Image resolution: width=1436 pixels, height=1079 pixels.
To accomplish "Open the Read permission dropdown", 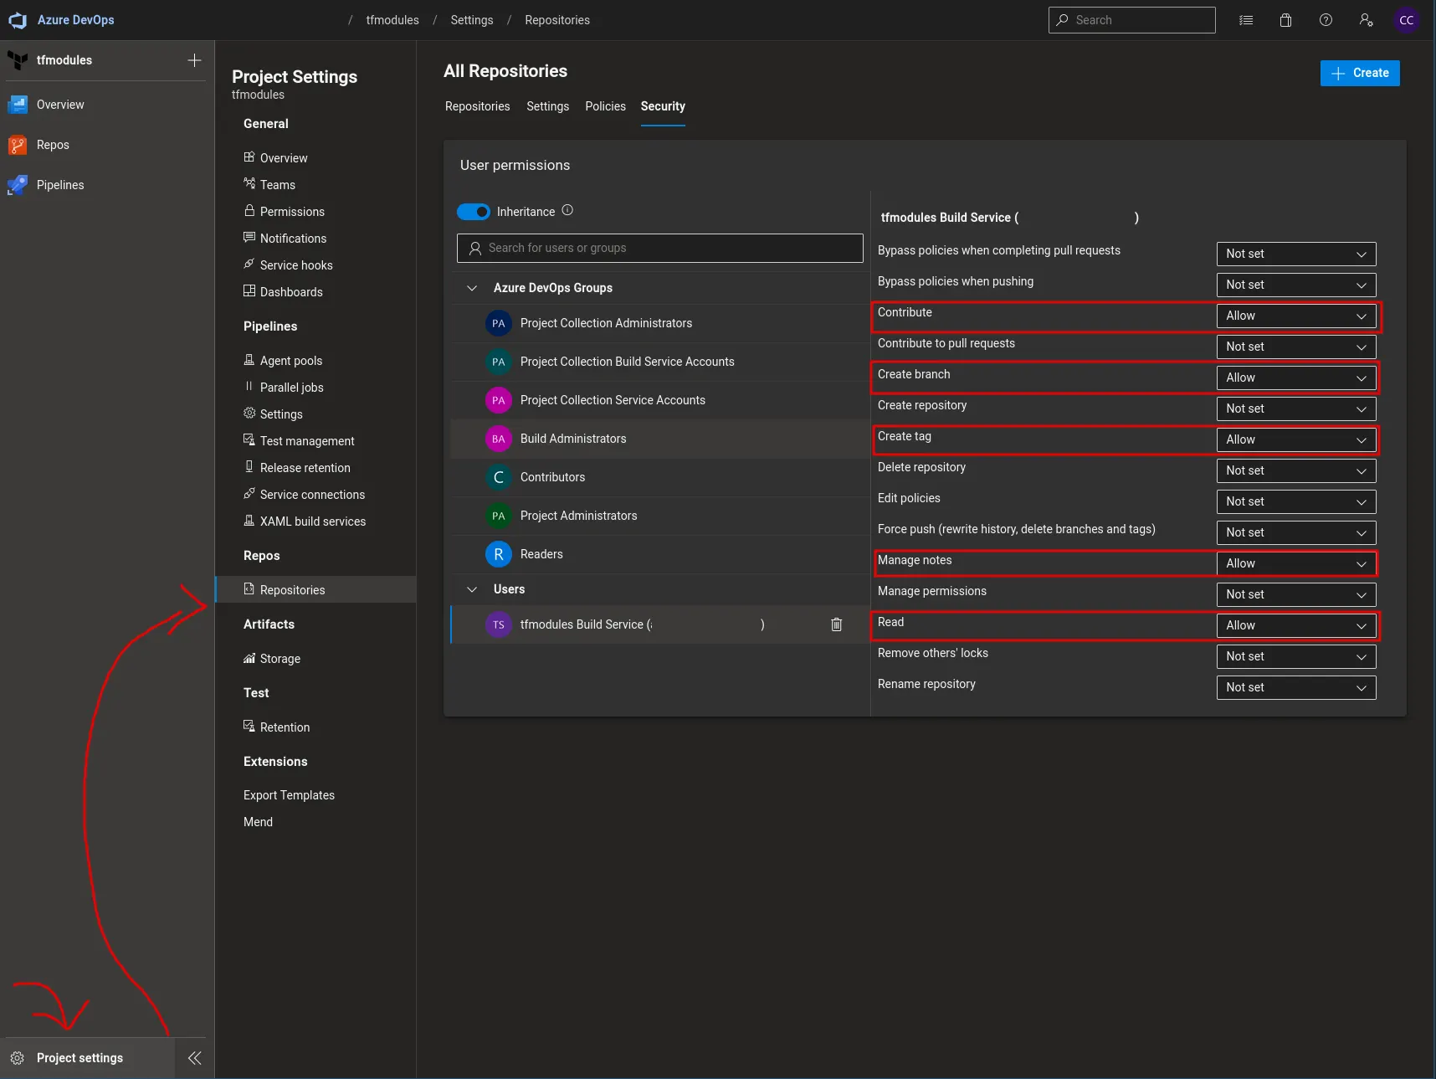I will (1296, 625).
